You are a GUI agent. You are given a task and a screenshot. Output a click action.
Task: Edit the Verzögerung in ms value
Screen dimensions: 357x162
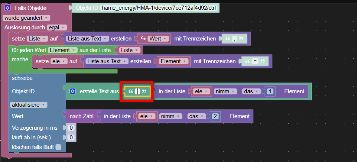pos(71,128)
